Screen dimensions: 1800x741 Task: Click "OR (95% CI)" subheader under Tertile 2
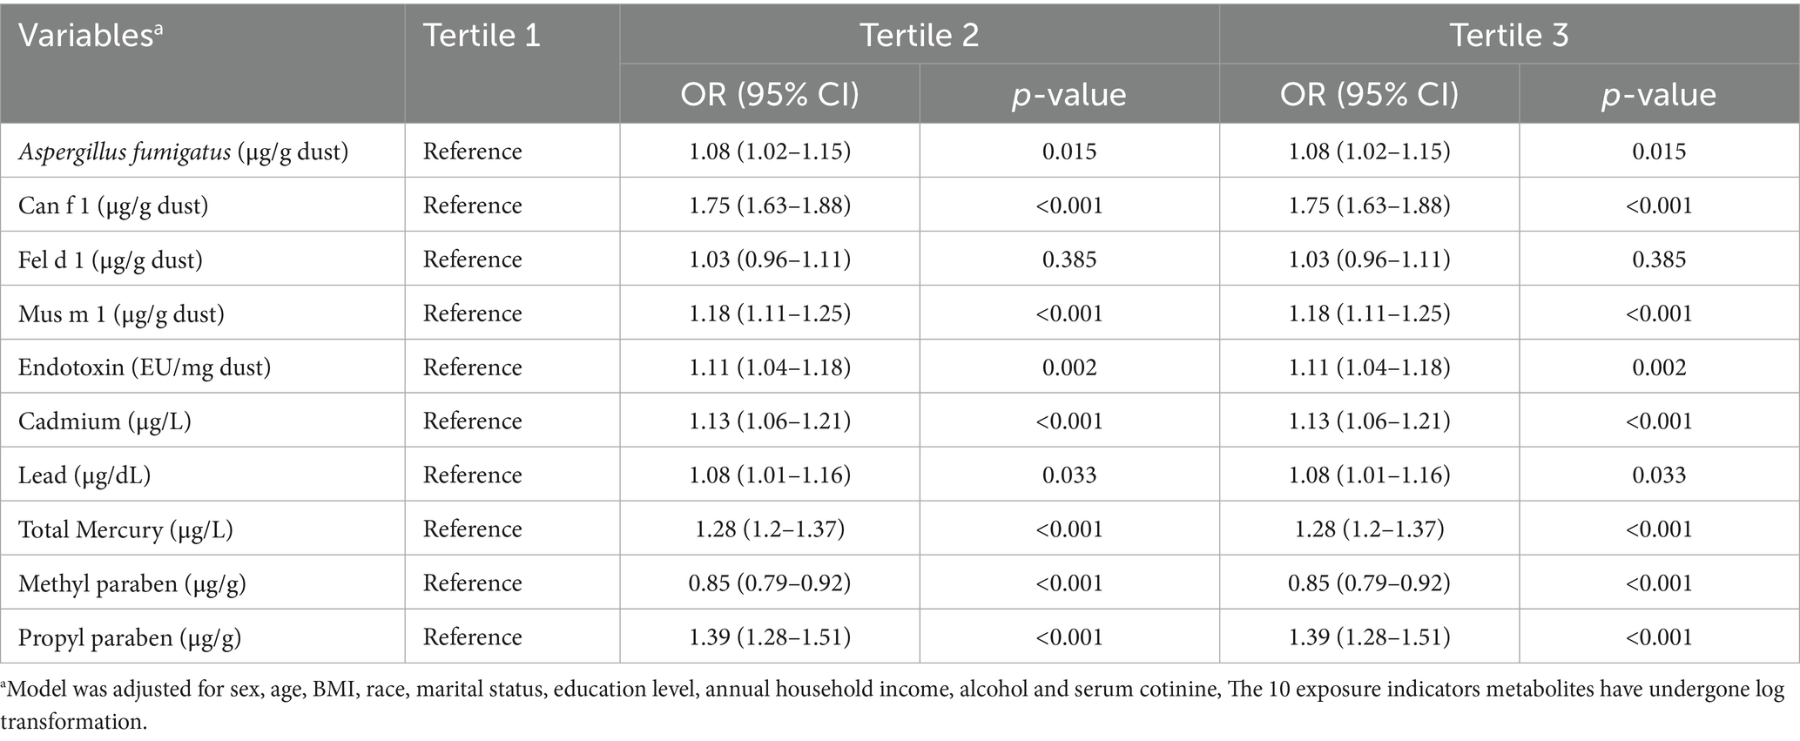pos(770,94)
